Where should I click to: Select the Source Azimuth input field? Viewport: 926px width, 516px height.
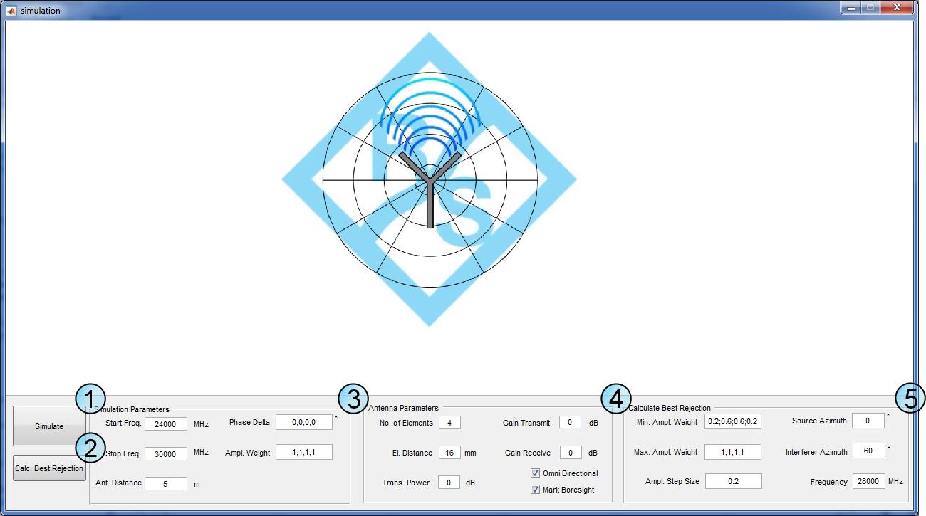868,421
